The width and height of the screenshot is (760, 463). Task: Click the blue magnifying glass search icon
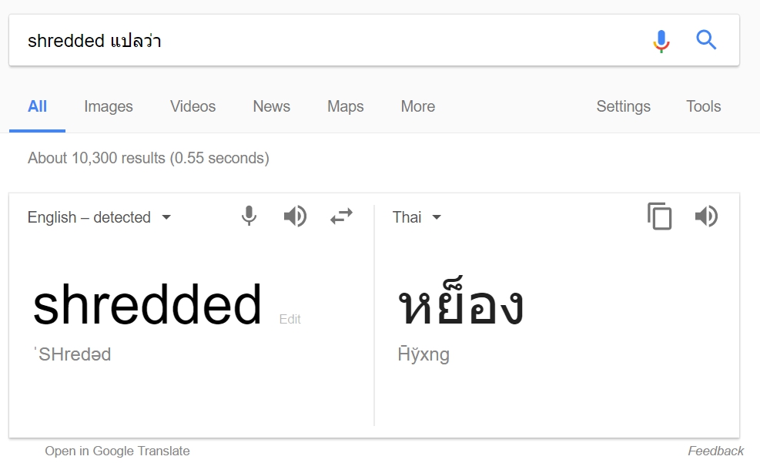[706, 40]
